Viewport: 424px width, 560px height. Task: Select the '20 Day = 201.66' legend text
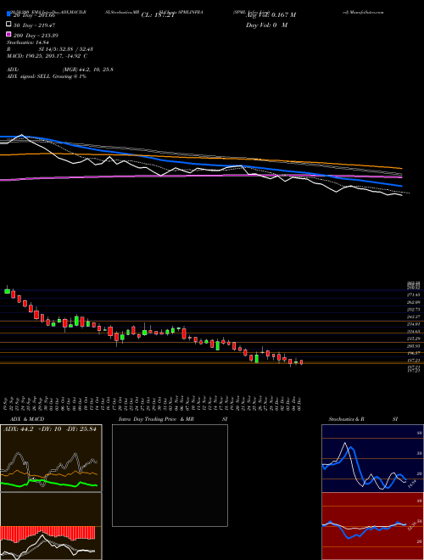[x=34, y=15]
